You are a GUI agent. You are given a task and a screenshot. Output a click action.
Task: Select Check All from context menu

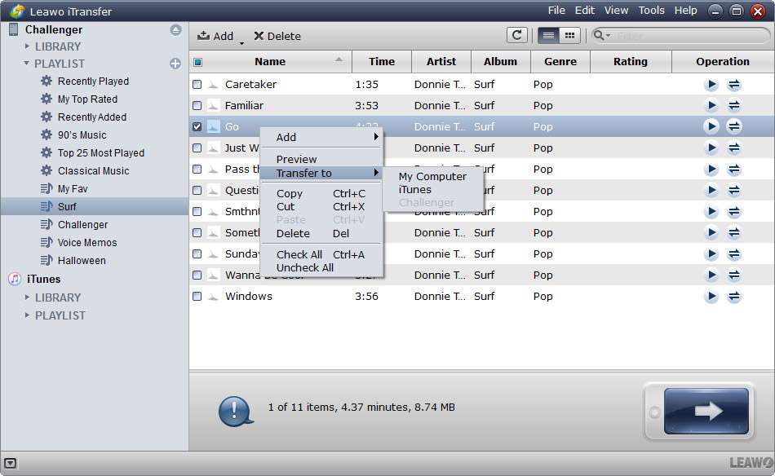point(299,254)
